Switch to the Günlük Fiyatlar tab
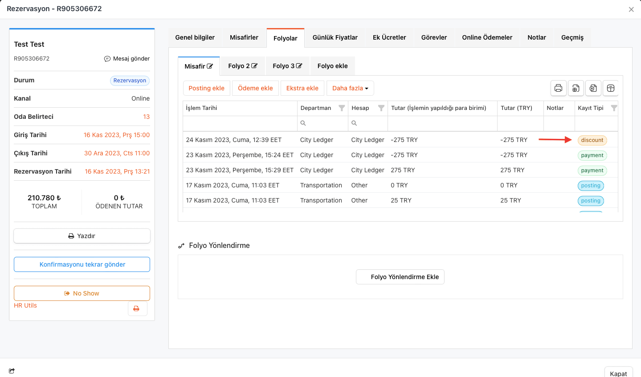 (335, 37)
